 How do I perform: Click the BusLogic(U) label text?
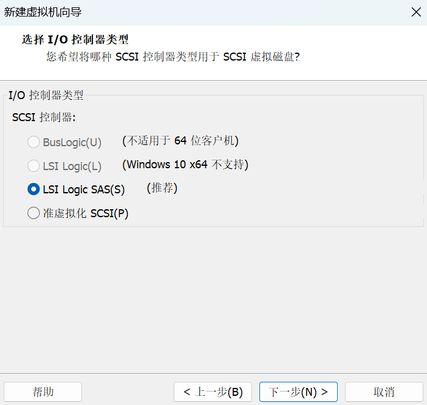point(72,143)
